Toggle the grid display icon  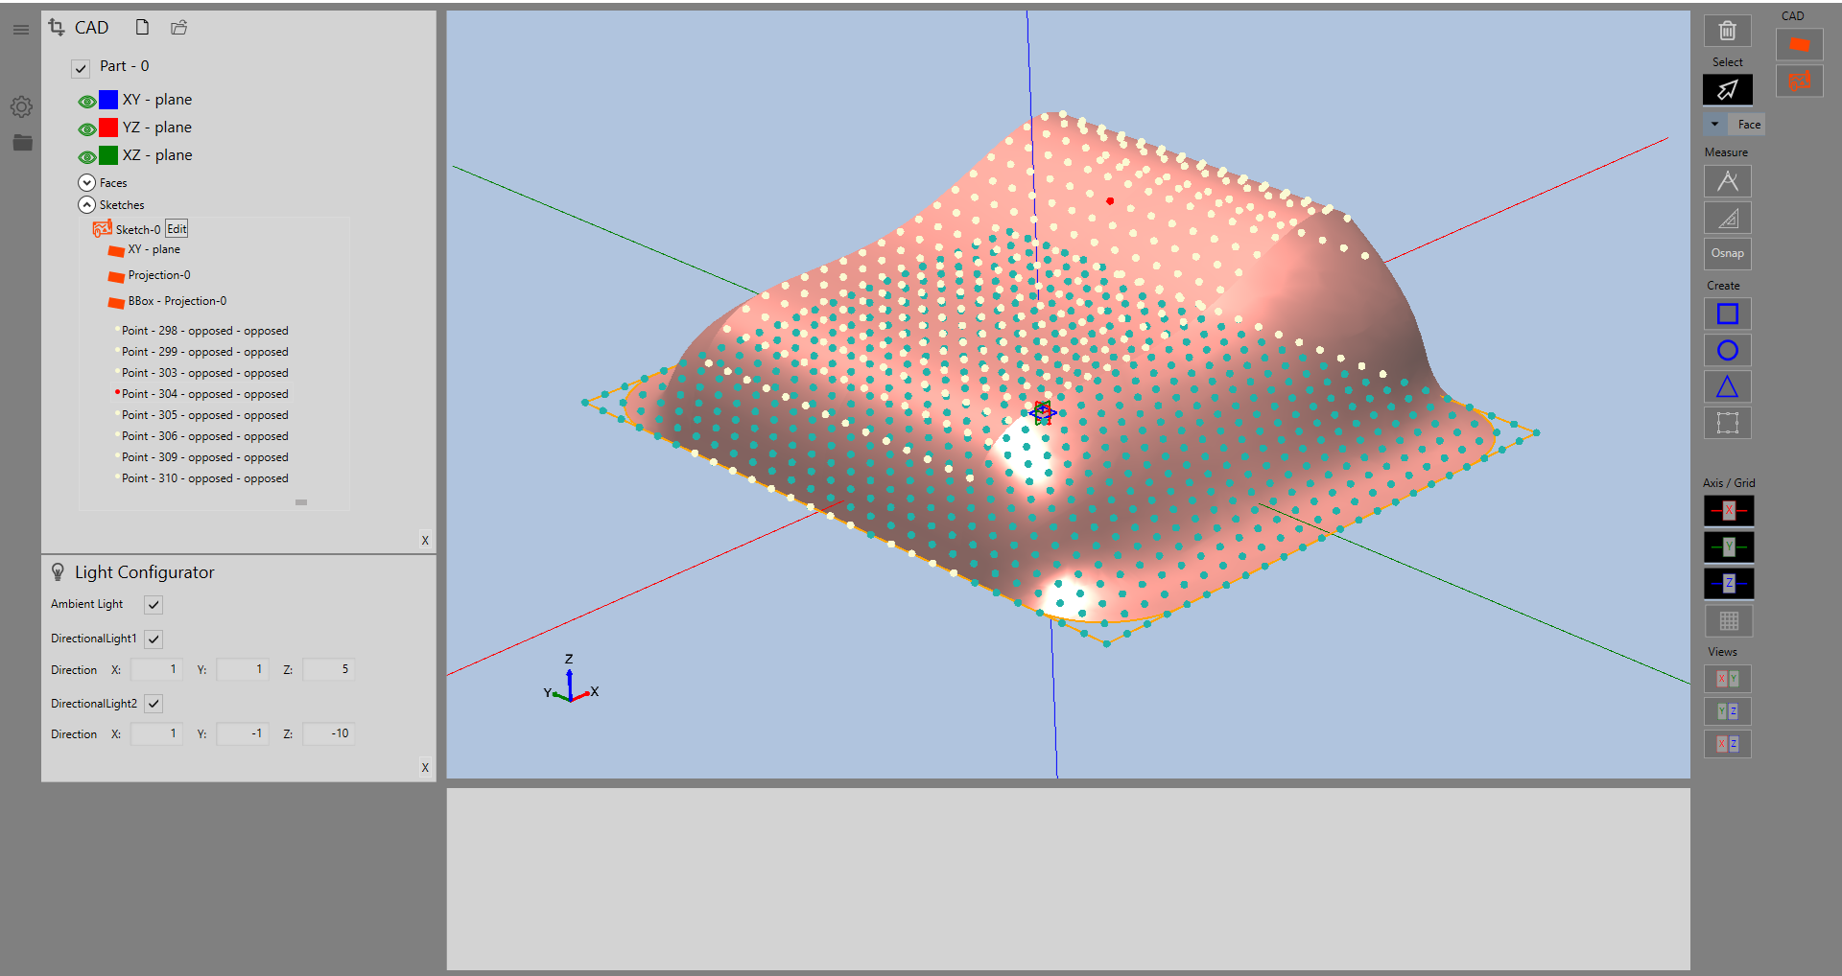(1728, 621)
